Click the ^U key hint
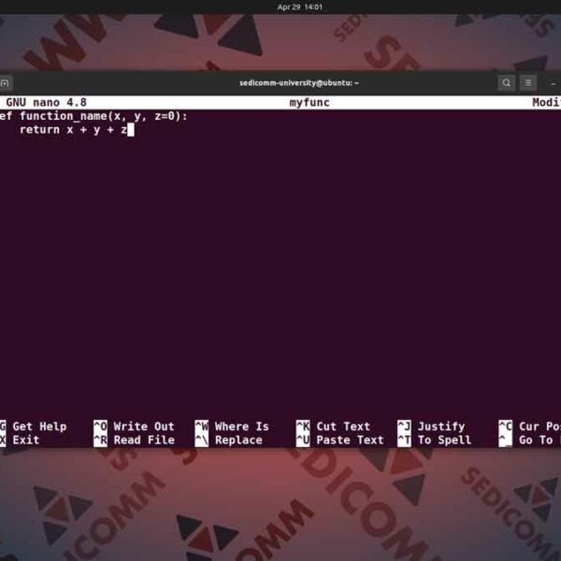Screen dimensions: 561x561 (x=303, y=440)
